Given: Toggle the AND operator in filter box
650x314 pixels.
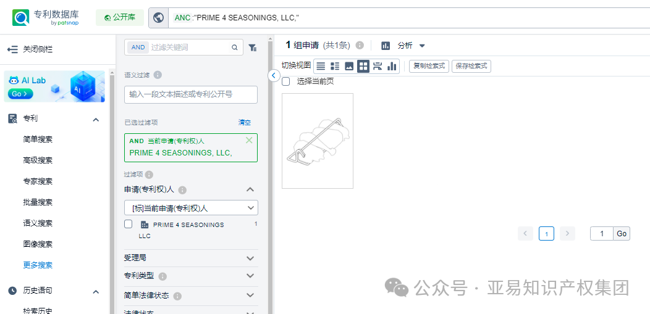Looking at the screenshot, I should point(138,48).
